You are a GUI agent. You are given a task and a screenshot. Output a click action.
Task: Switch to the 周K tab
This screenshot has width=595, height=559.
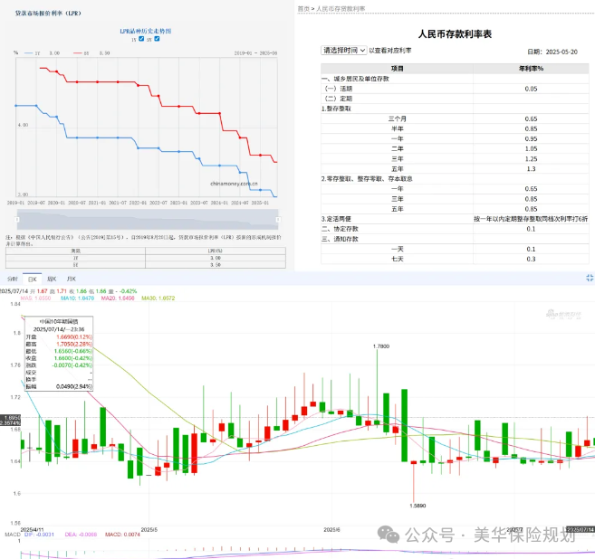51,279
